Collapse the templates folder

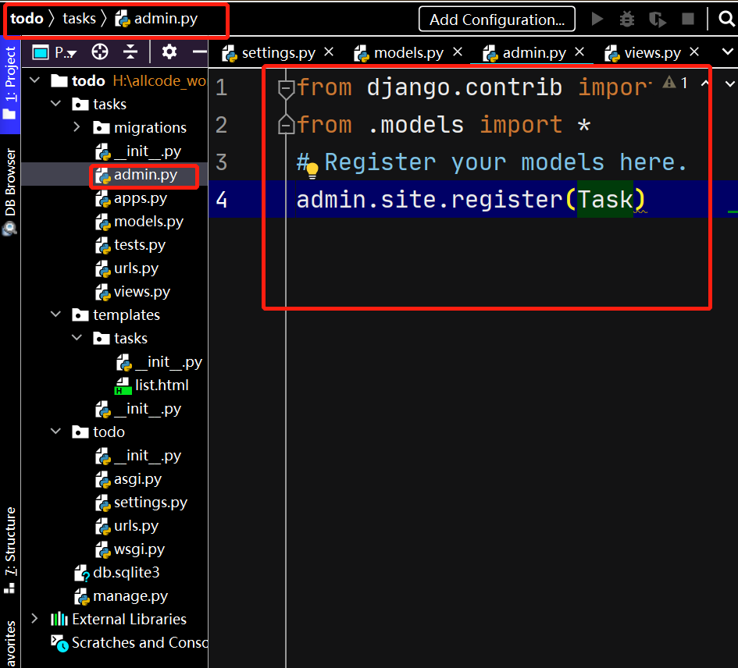point(55,314)
